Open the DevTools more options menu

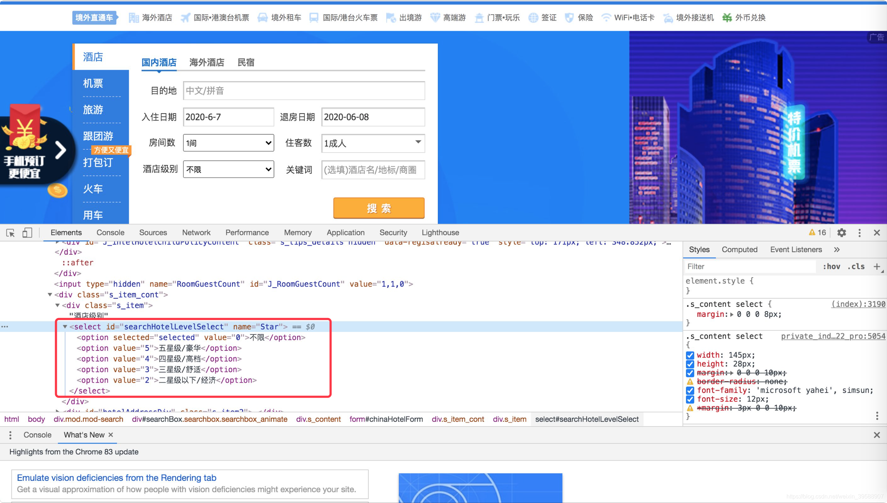859,233
